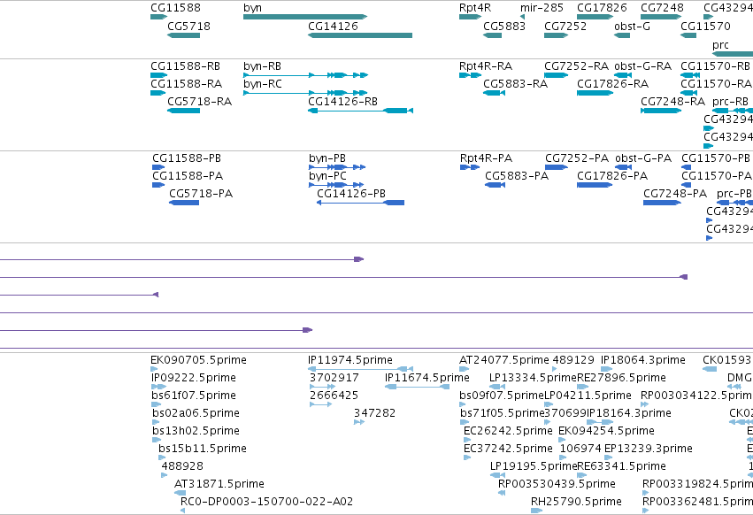Select the EK090705.5prime EST feature
The height and width of the screenshot is (515, 753).
[x=154, y=369]
